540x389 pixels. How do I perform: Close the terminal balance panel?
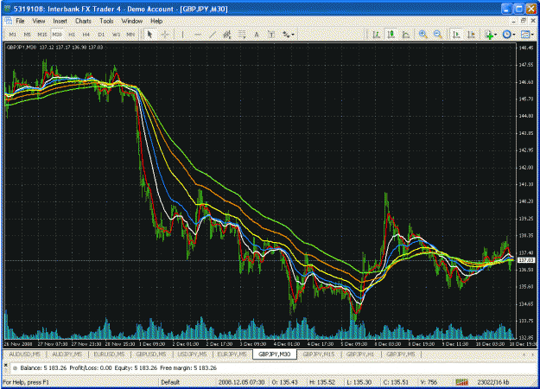click(5, 365)
